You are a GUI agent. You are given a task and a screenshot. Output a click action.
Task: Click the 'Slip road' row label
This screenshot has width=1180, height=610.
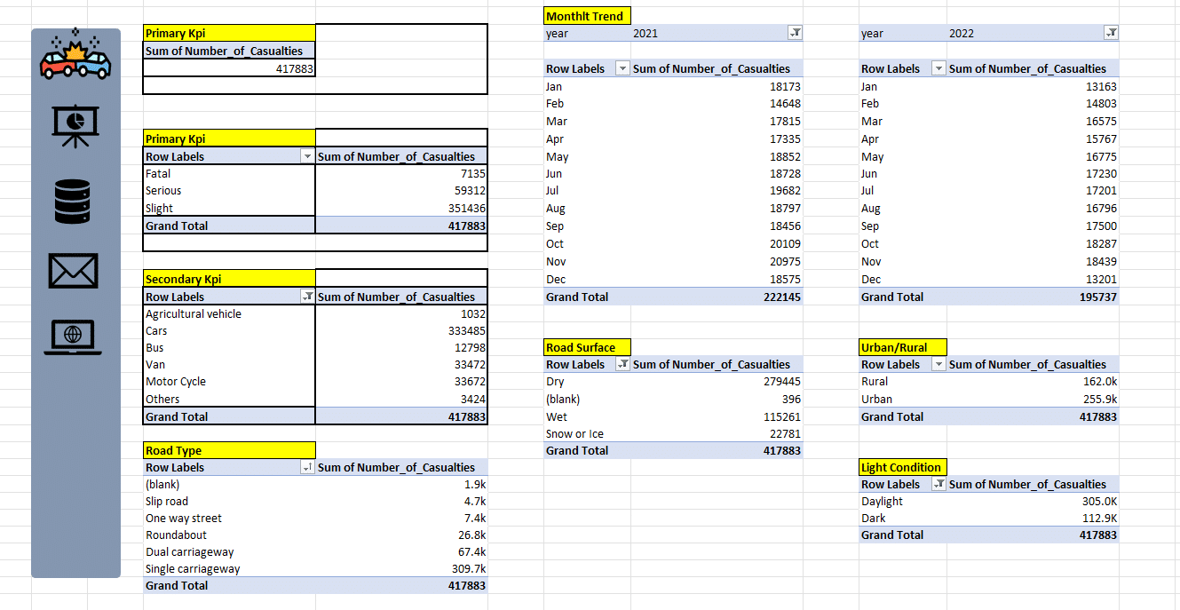(167, 501)
